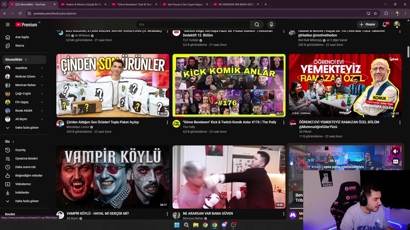410x230 pixels.
Task: Open the Windows Start menu
Action: pyautogui.click(x=177, y=225)
